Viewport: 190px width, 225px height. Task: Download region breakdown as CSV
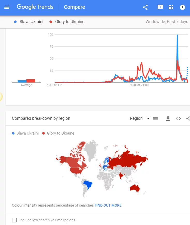click(x=168, y=118)
